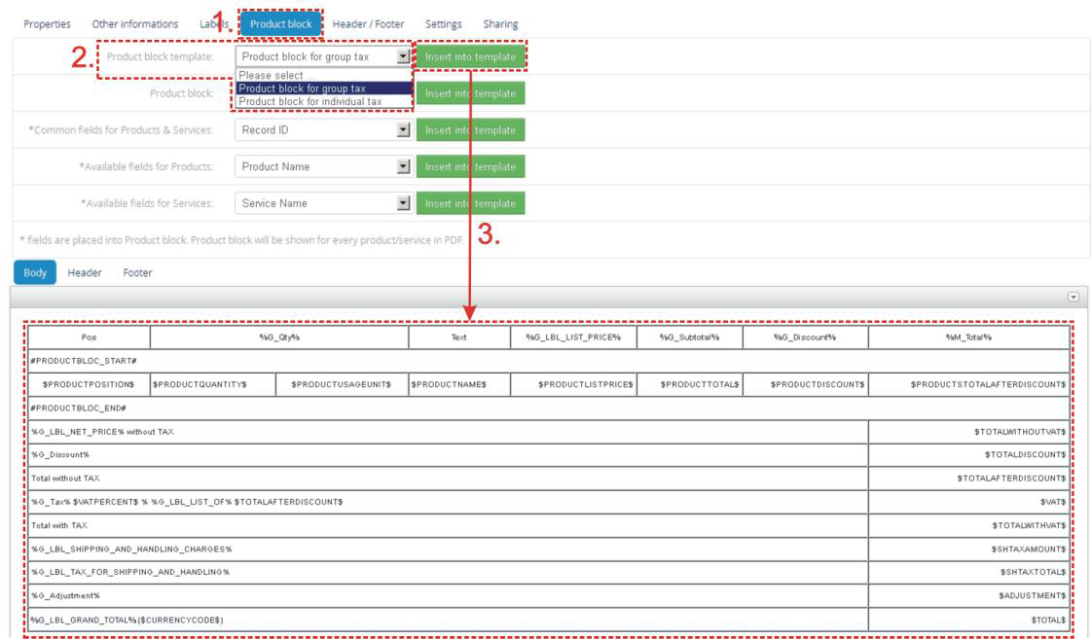Click the %G_Subtotal% header cell
The image size is (1091, 639).
pos(689,337)
